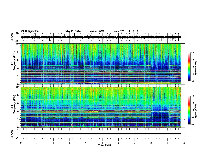Click the "8" kHz tick of ch.1 spectrogram
Screen dimensions: 207x160
pos(18,52)
